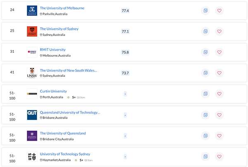Image resolution: width=248 pixels, height=167 pixels.
Task: Click rank number 31
Action: pos(12,51)
